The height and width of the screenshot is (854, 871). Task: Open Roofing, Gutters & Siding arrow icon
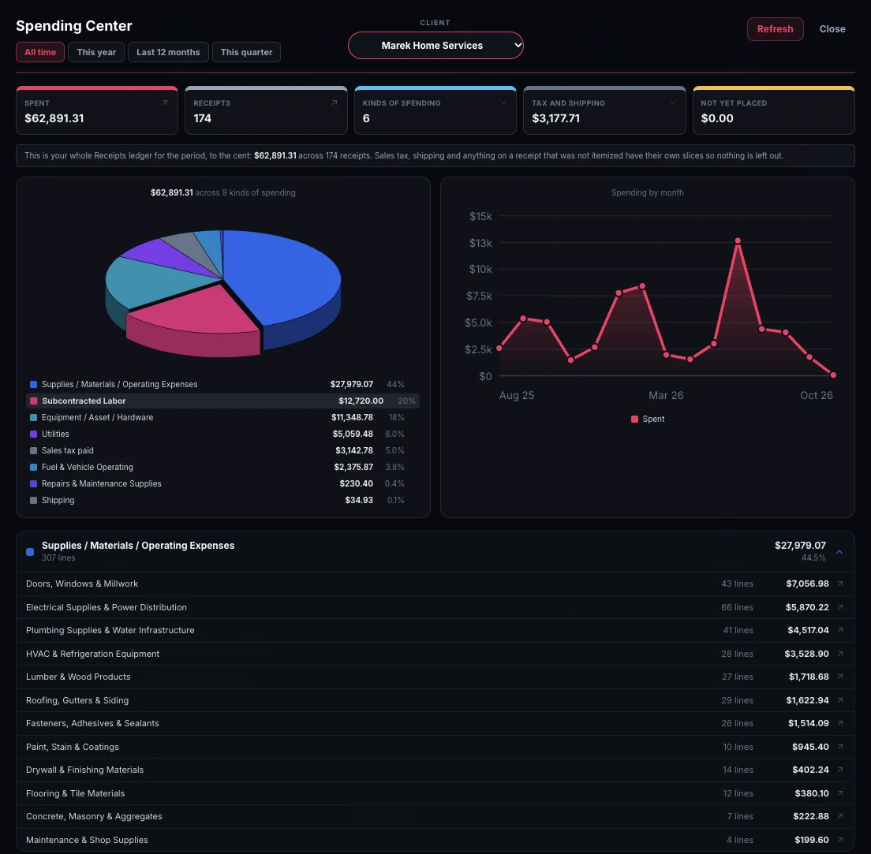pos(840,701)
